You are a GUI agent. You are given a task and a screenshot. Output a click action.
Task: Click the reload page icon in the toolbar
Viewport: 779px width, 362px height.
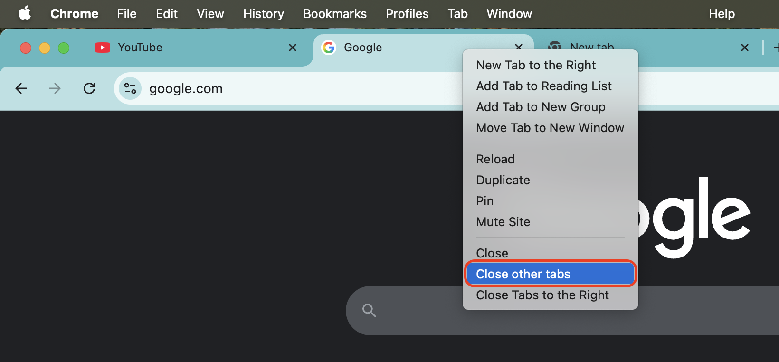[89, 88]
